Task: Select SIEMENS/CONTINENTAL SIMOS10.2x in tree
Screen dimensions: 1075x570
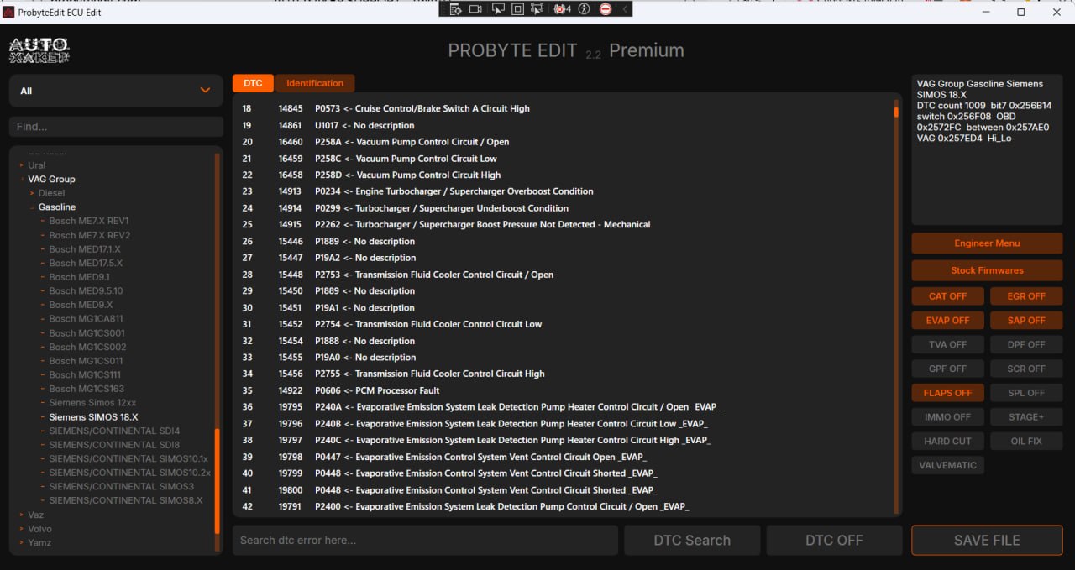Action: [129, 473]
